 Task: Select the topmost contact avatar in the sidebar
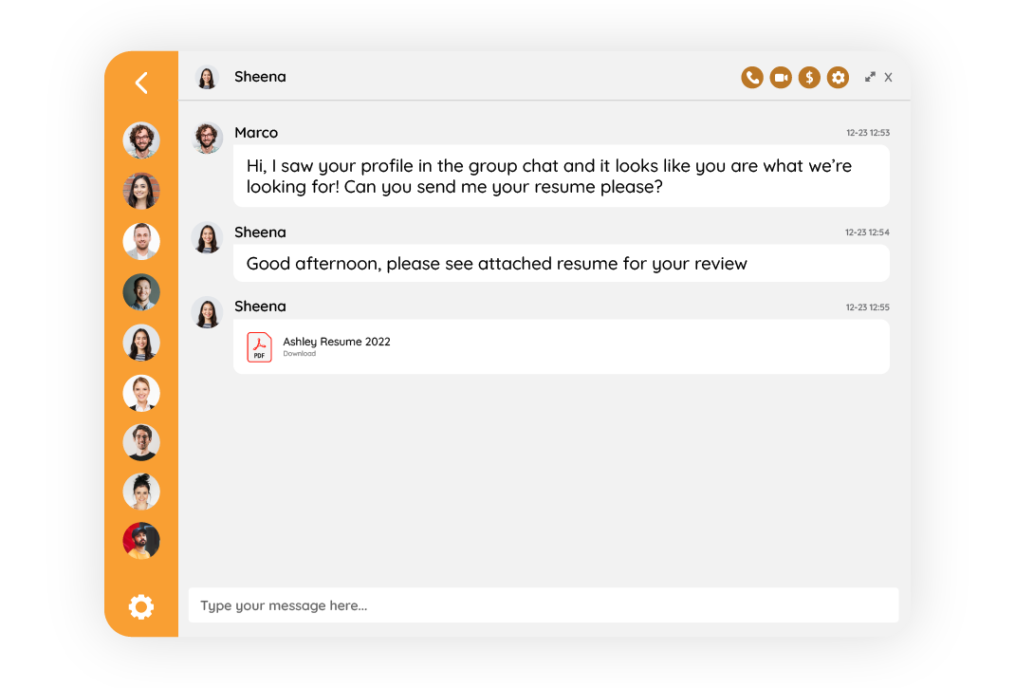pos(140,140)
